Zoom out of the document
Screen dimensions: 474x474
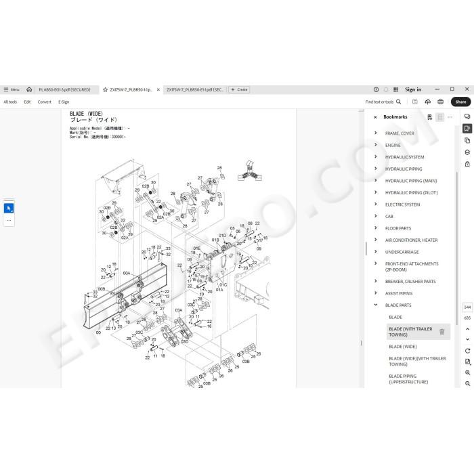tap(467, 383)
